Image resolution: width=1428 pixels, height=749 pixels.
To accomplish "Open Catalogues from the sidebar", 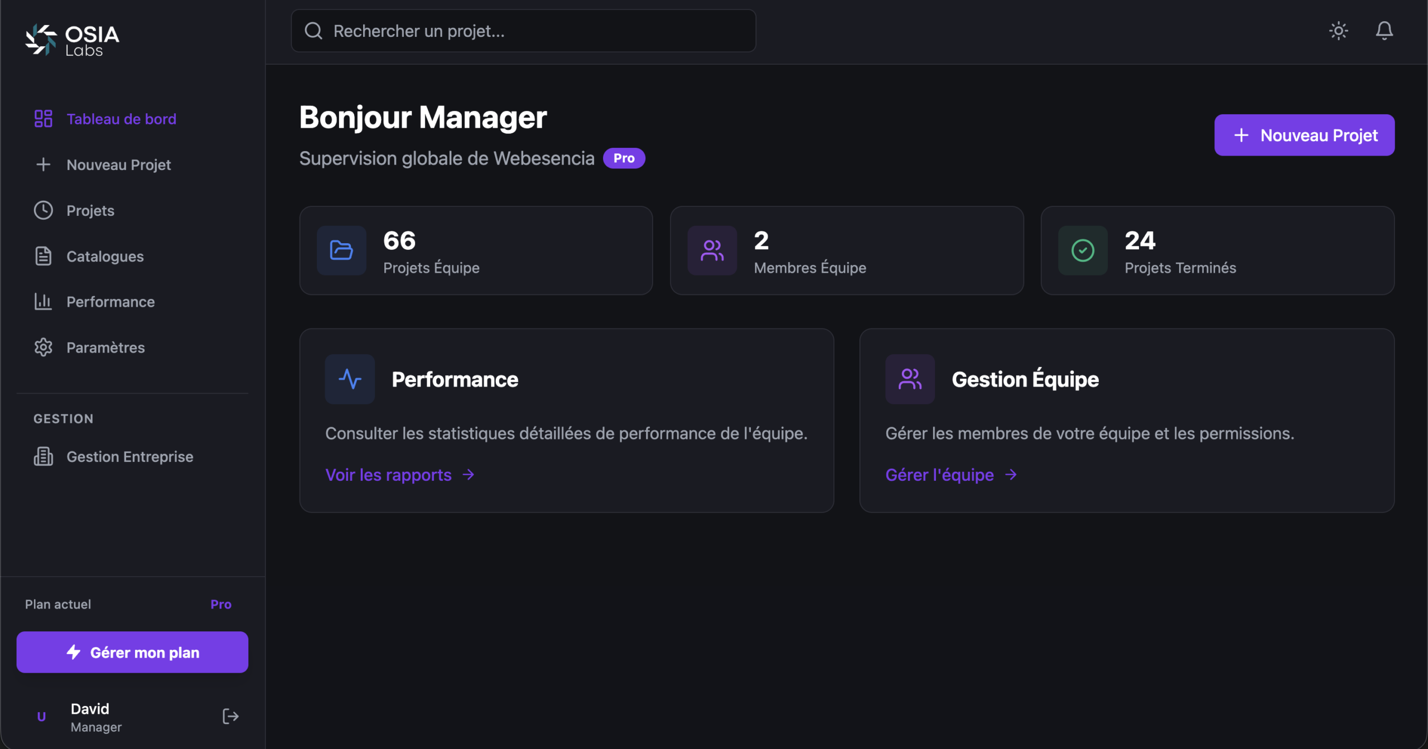I will (x=105, y=256).
